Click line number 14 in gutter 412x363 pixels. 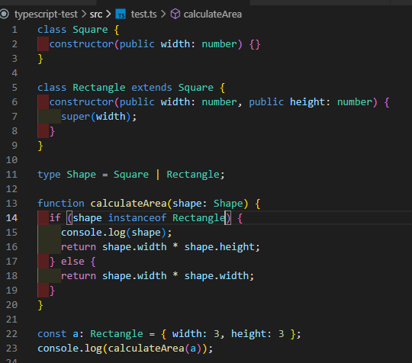11,218
